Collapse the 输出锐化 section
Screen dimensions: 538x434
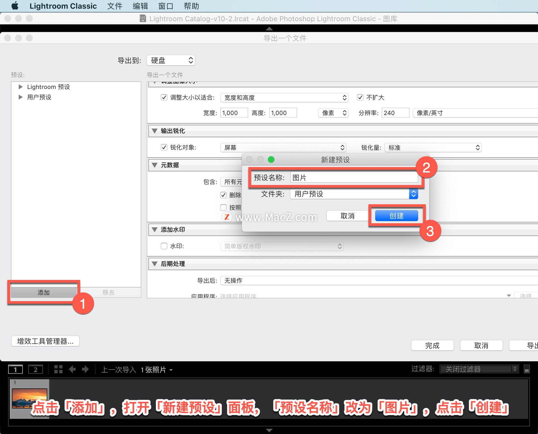tap(155, 131)
